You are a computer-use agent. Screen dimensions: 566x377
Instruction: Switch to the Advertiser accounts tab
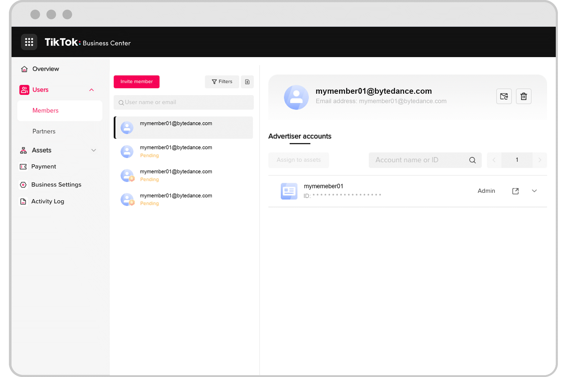(x=300, y=136)
